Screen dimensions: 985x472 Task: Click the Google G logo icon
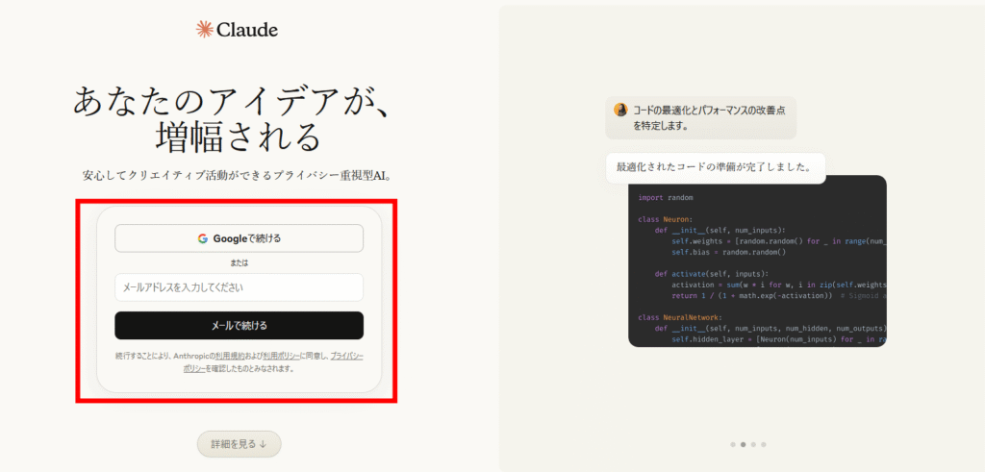click(x=202, y=238)
